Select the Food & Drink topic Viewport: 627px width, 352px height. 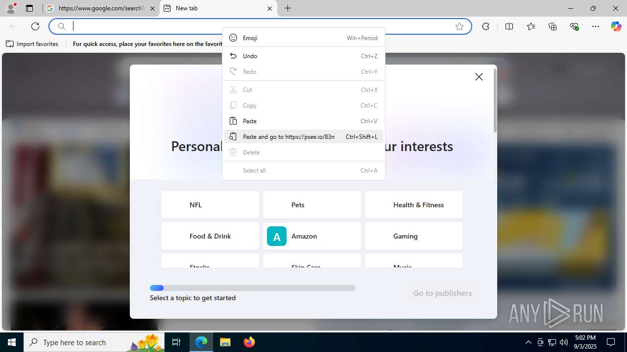(210, 236)
